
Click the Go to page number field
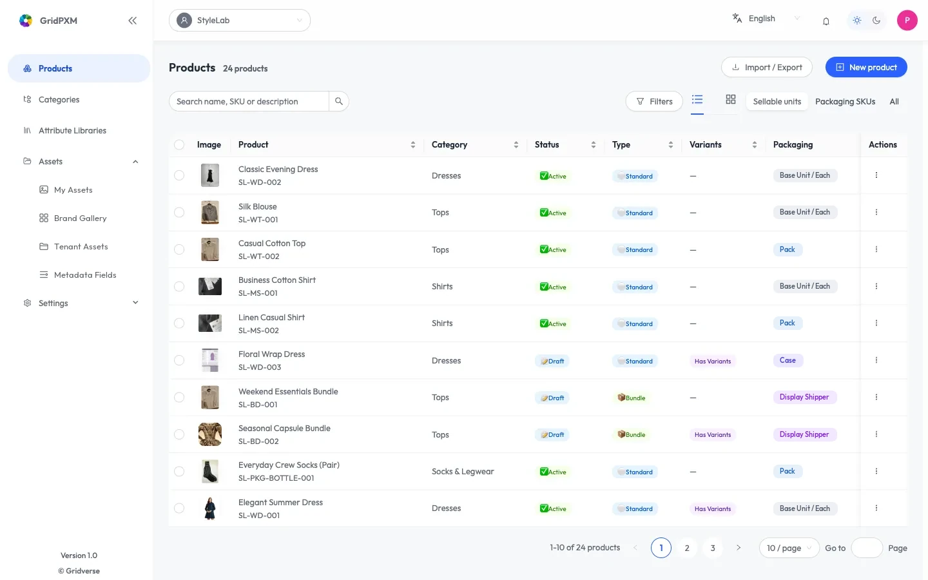click(867, 548)
